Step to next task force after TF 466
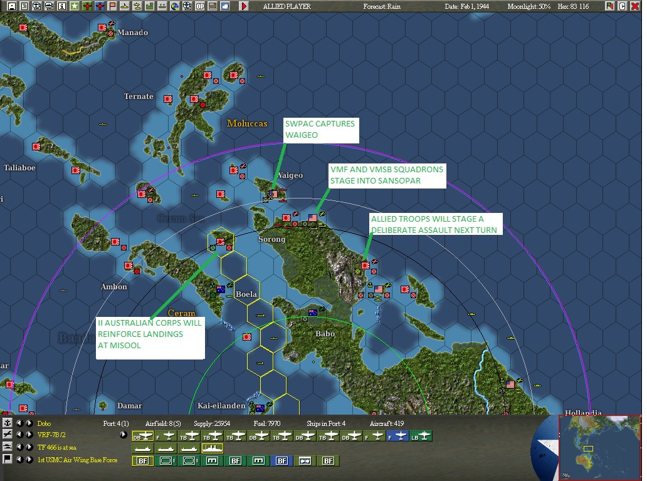 click(x=29, y=447)
